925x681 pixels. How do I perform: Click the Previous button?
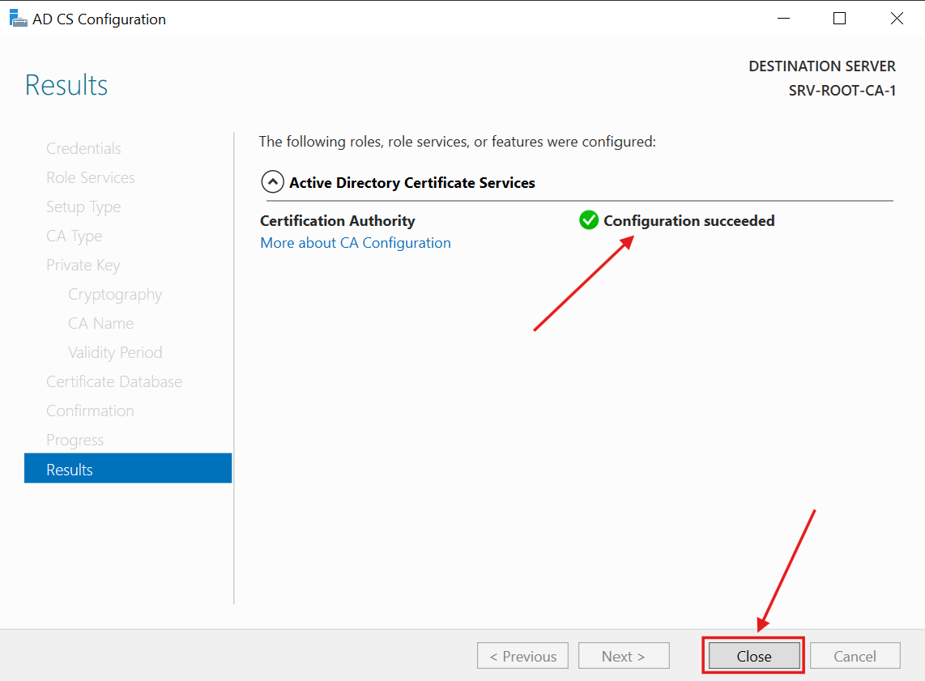522,655
